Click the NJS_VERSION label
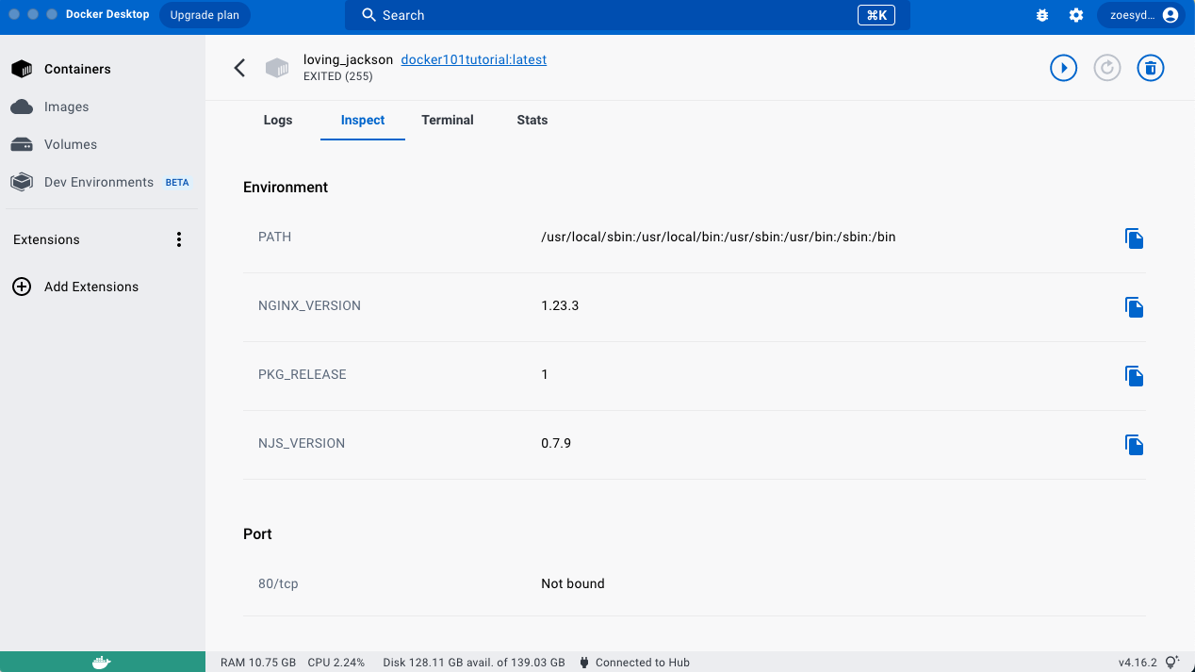This screenshot has width=1195, height=672. click(x=302, y=443)
